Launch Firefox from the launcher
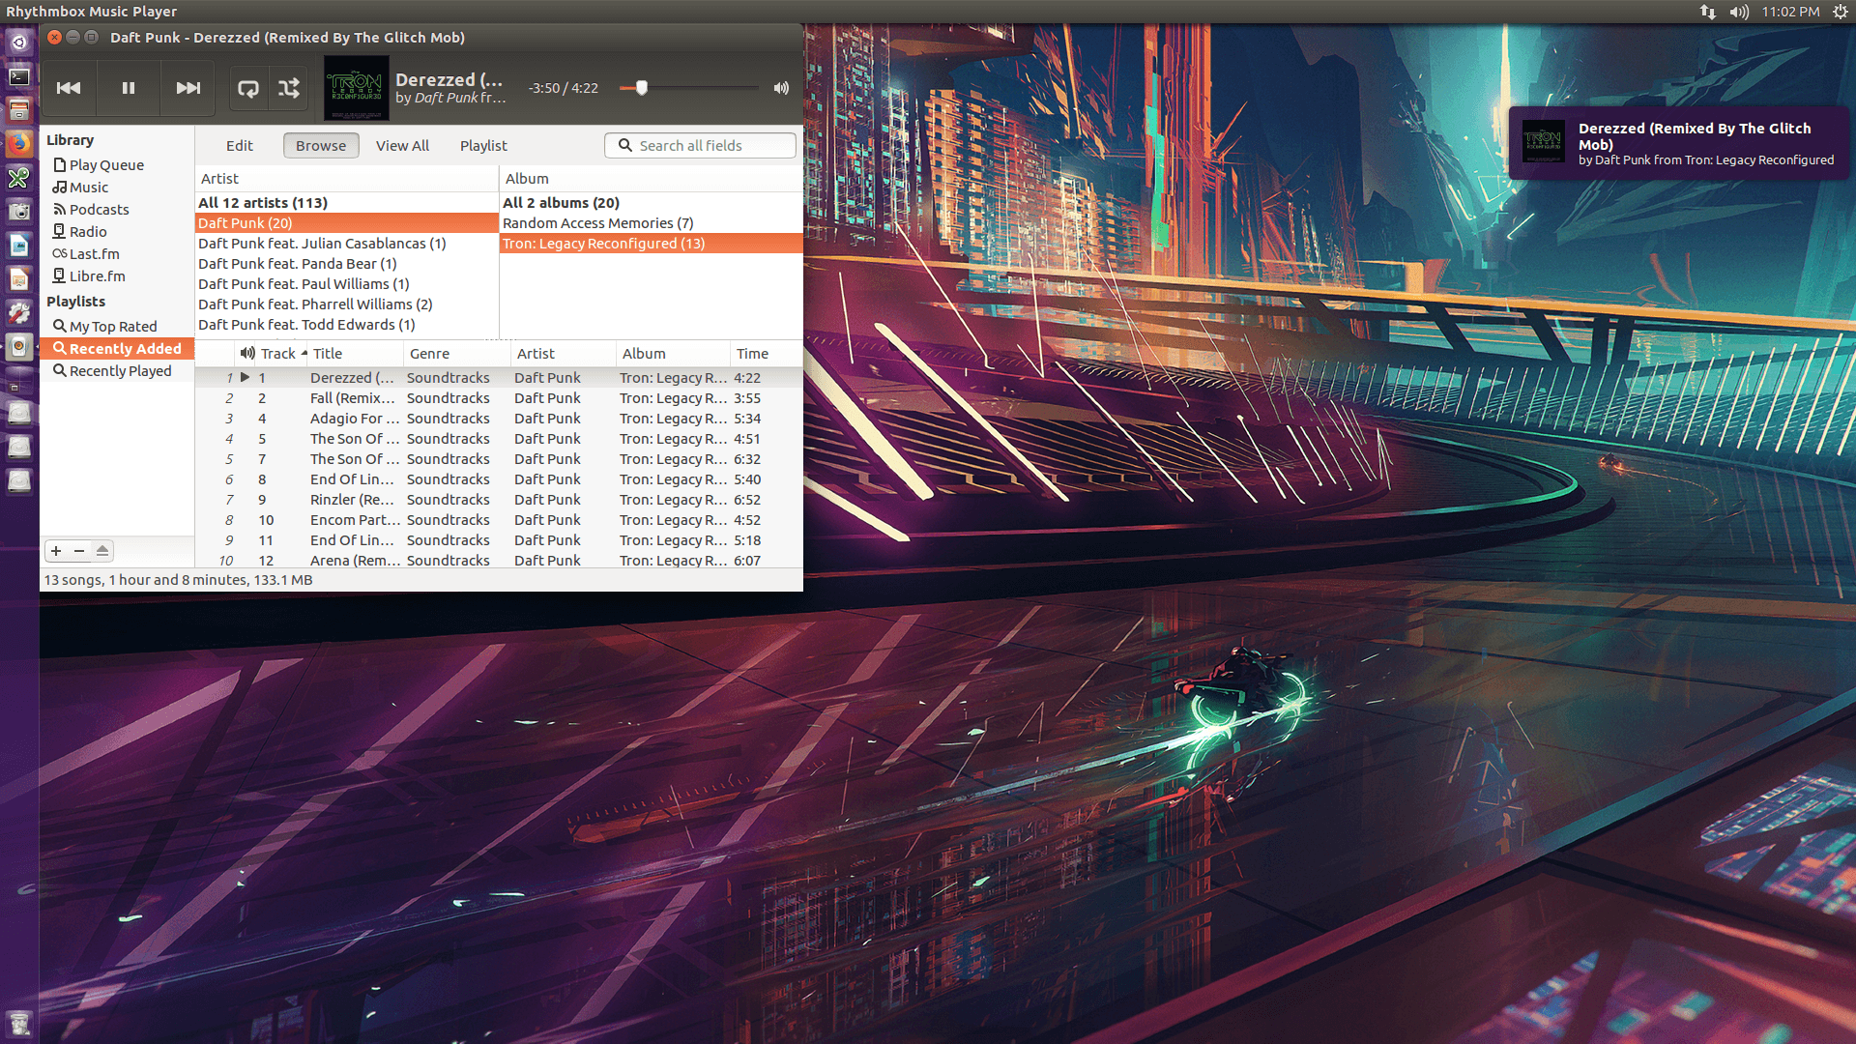Screen dimensions: 1856x1044 [x=19, y=144]
